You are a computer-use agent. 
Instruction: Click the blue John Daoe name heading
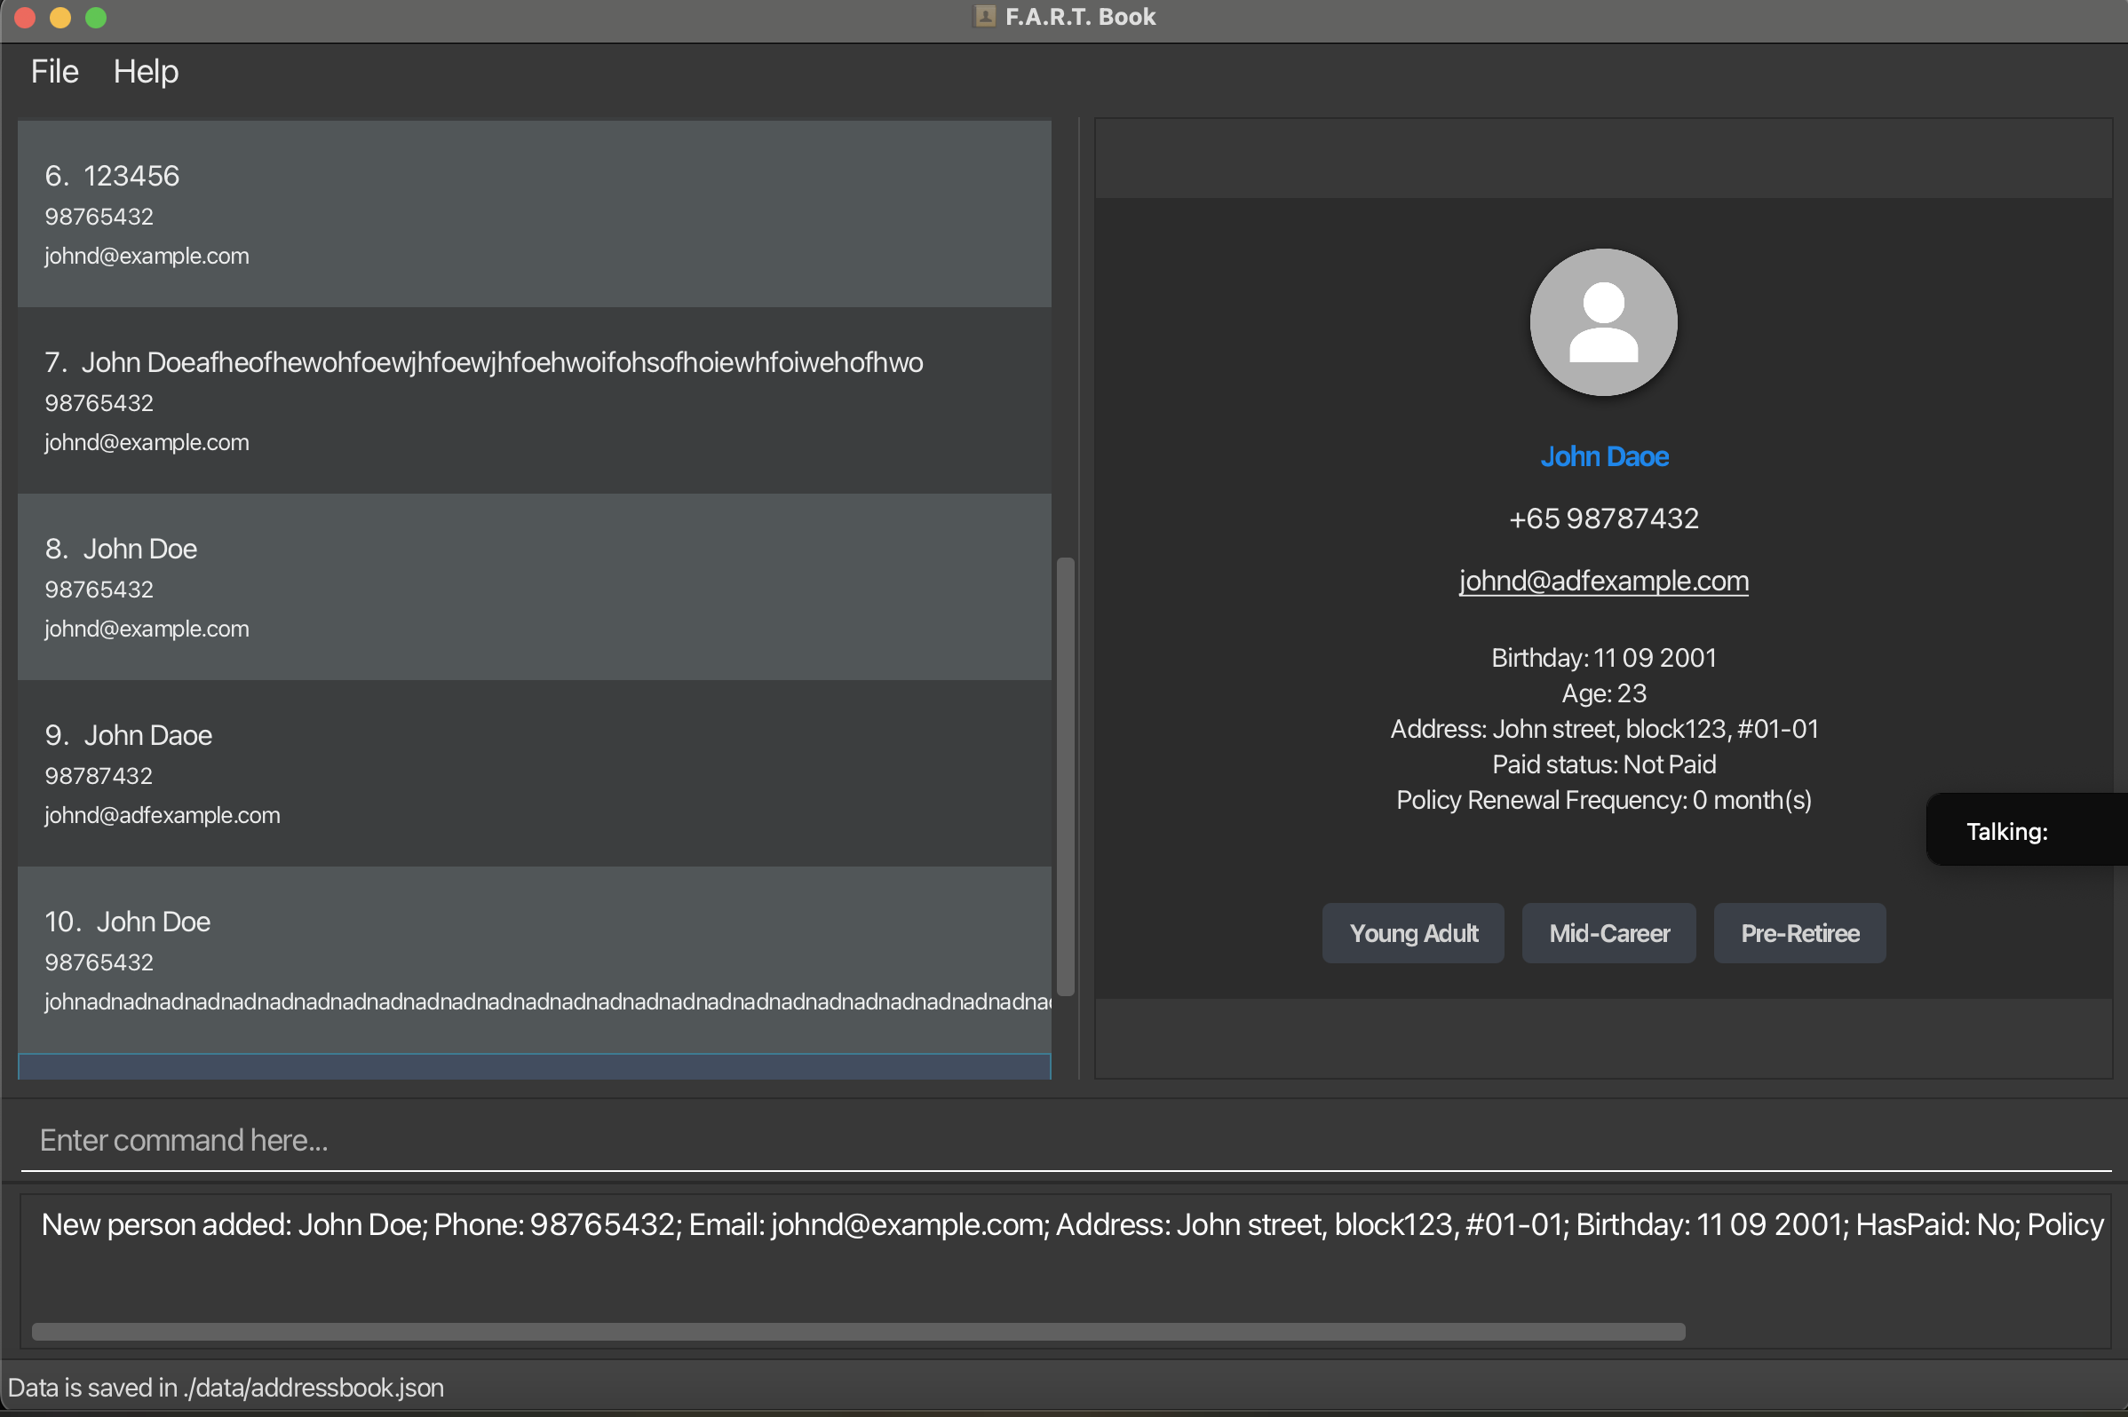1604,456
